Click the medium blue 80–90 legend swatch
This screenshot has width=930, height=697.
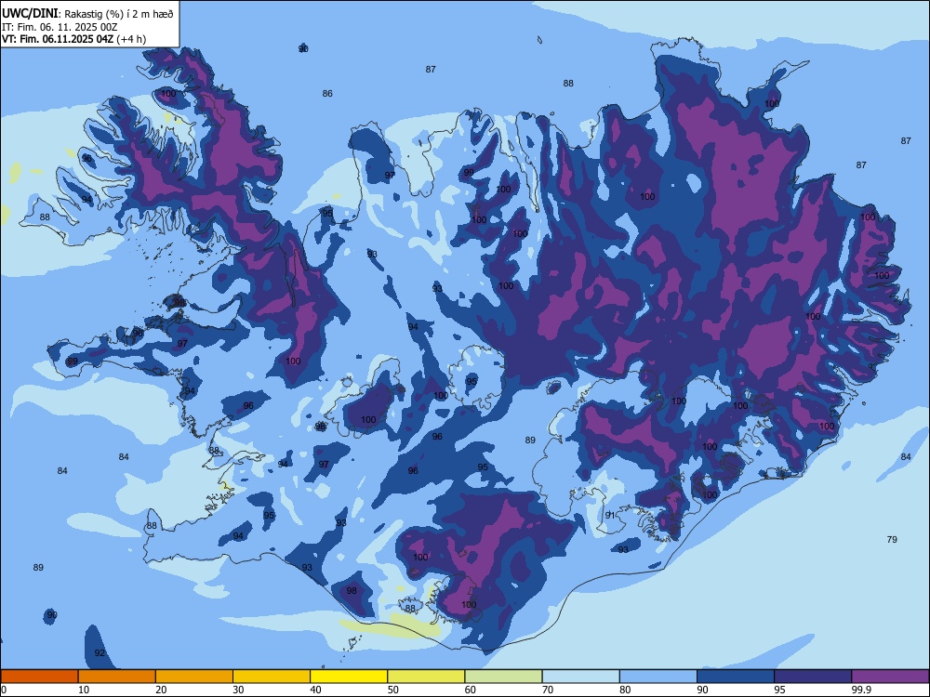coord(658,677)
